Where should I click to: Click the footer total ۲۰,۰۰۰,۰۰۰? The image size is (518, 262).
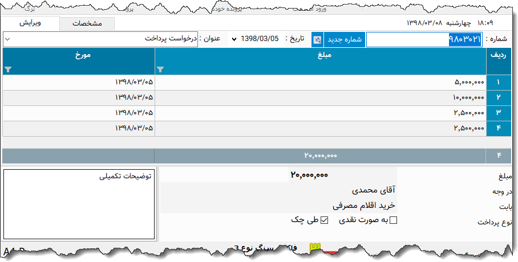[x=321, y=155]
